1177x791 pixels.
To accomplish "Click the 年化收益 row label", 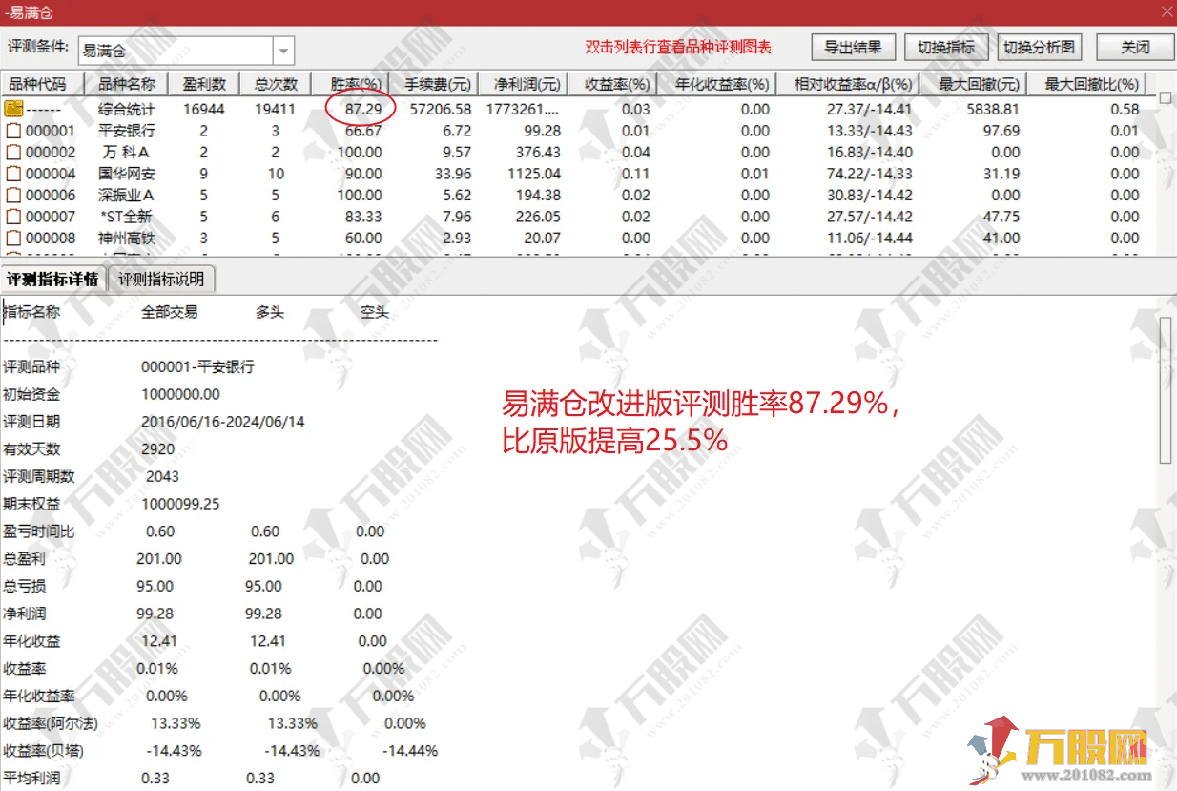I will click(31, 641).
